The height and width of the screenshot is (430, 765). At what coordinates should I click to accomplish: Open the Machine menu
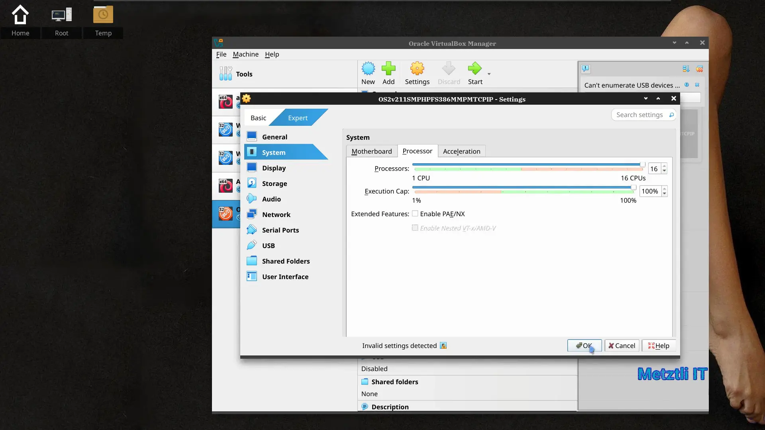coord(245,54)
